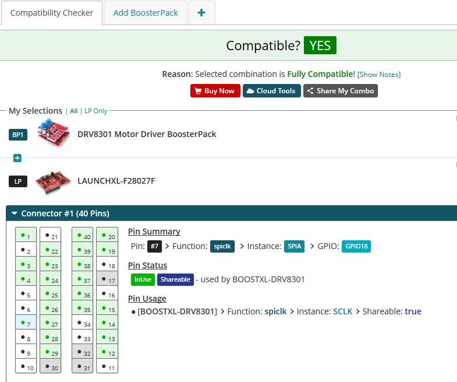Screen dimensions: 457x382
Task: Click the Fully Compatible! text
Action: tap(321, 74)
